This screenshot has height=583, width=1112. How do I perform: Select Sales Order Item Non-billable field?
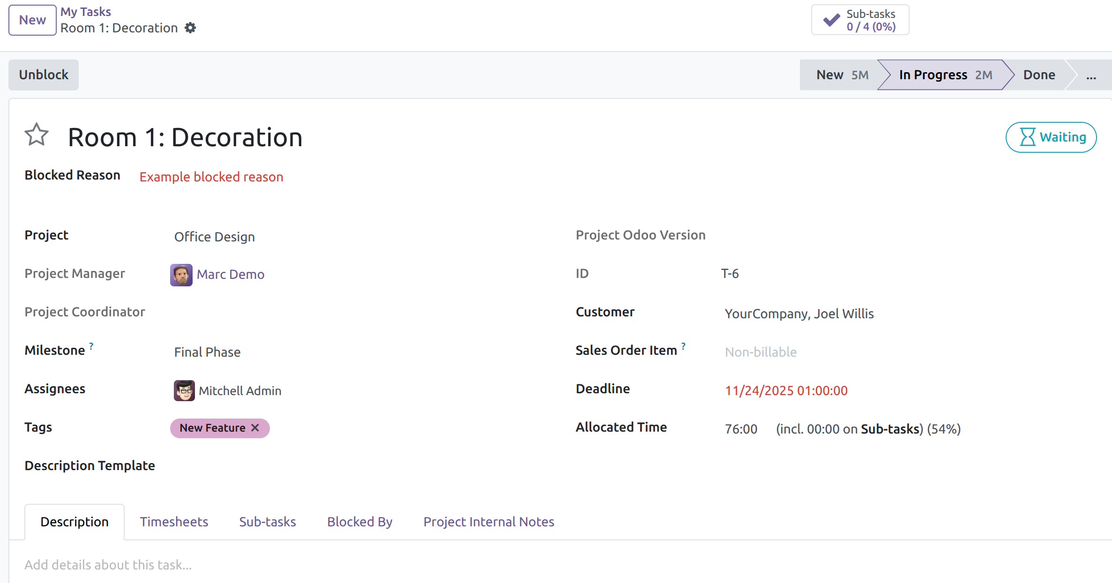tap(761, 352)
